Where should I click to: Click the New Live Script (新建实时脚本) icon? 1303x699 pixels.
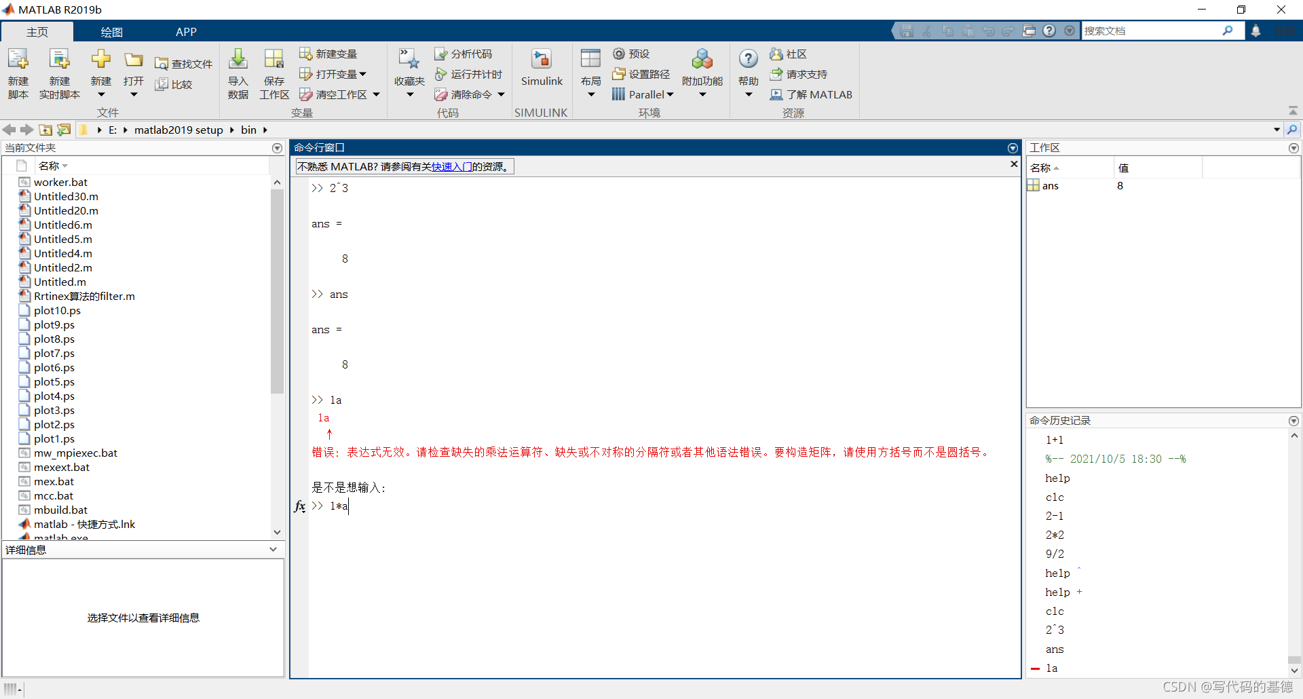60,60
